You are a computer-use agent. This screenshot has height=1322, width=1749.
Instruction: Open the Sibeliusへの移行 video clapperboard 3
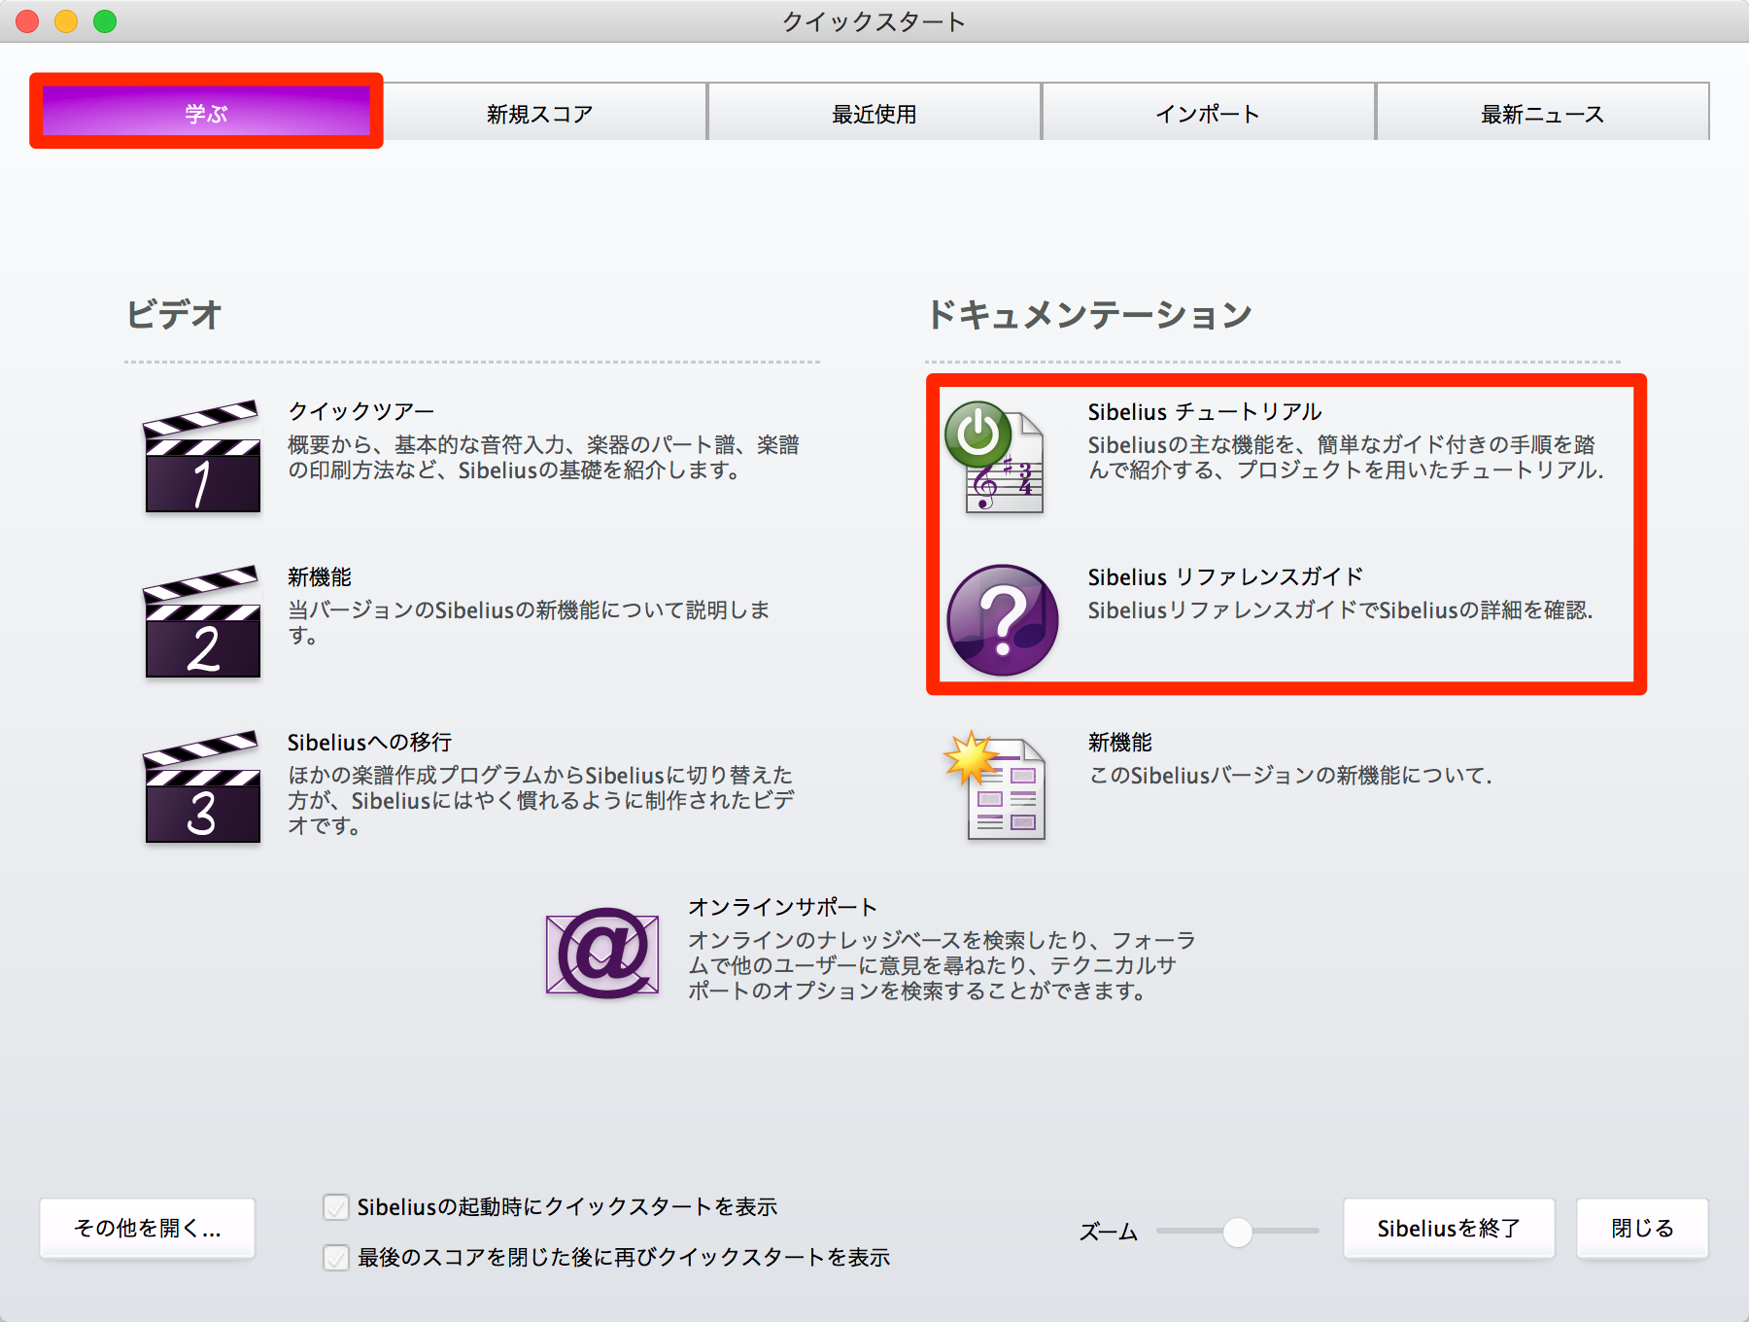[x=202, y=786]
